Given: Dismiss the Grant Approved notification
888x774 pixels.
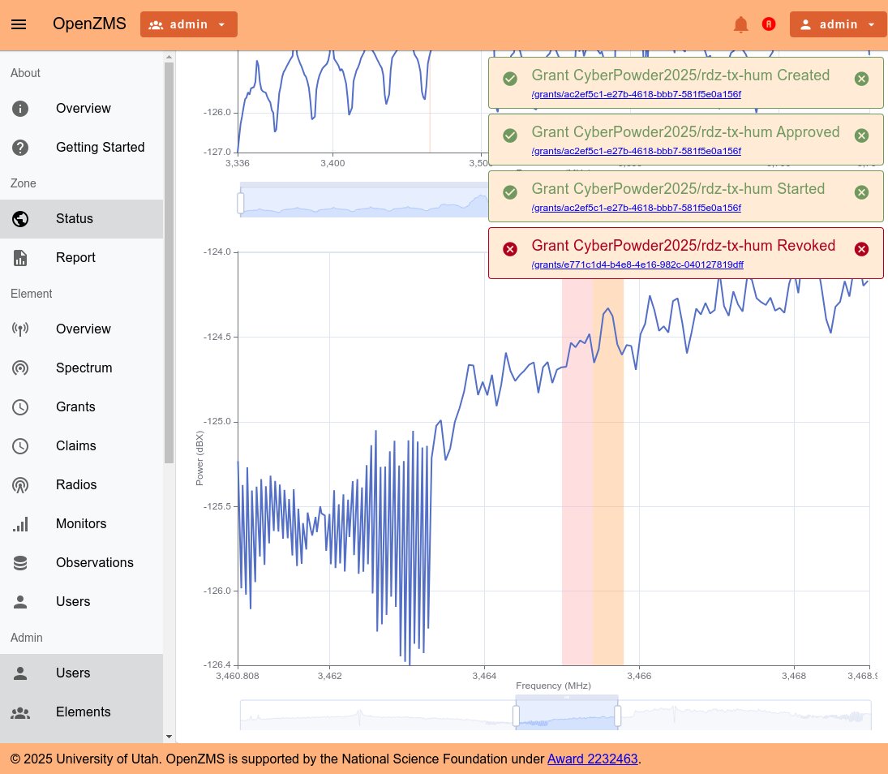Looking at the screenshot, I should coord(861,135).
